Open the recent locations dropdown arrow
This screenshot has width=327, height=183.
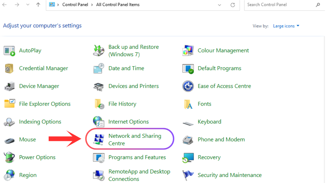(x=28, y=5)
